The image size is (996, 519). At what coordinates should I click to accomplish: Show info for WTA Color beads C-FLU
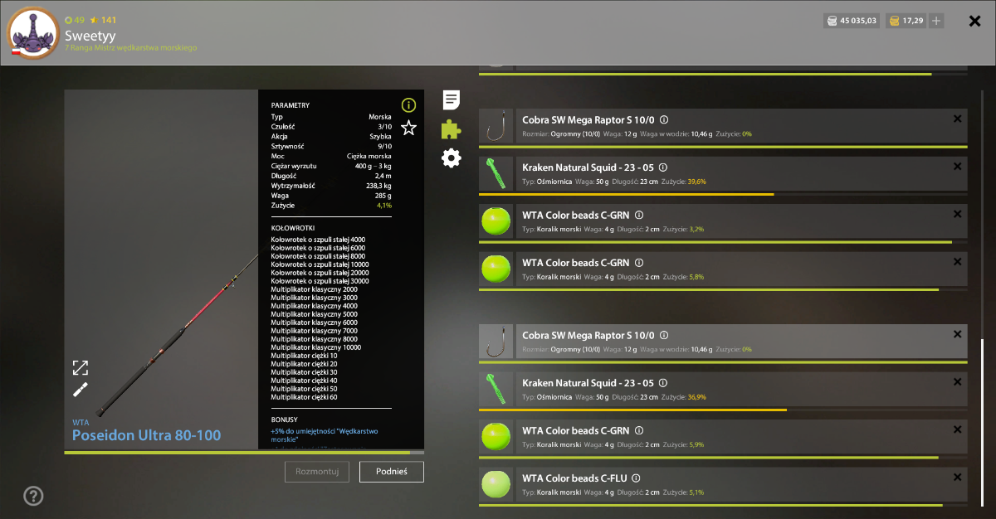point(636,478)
